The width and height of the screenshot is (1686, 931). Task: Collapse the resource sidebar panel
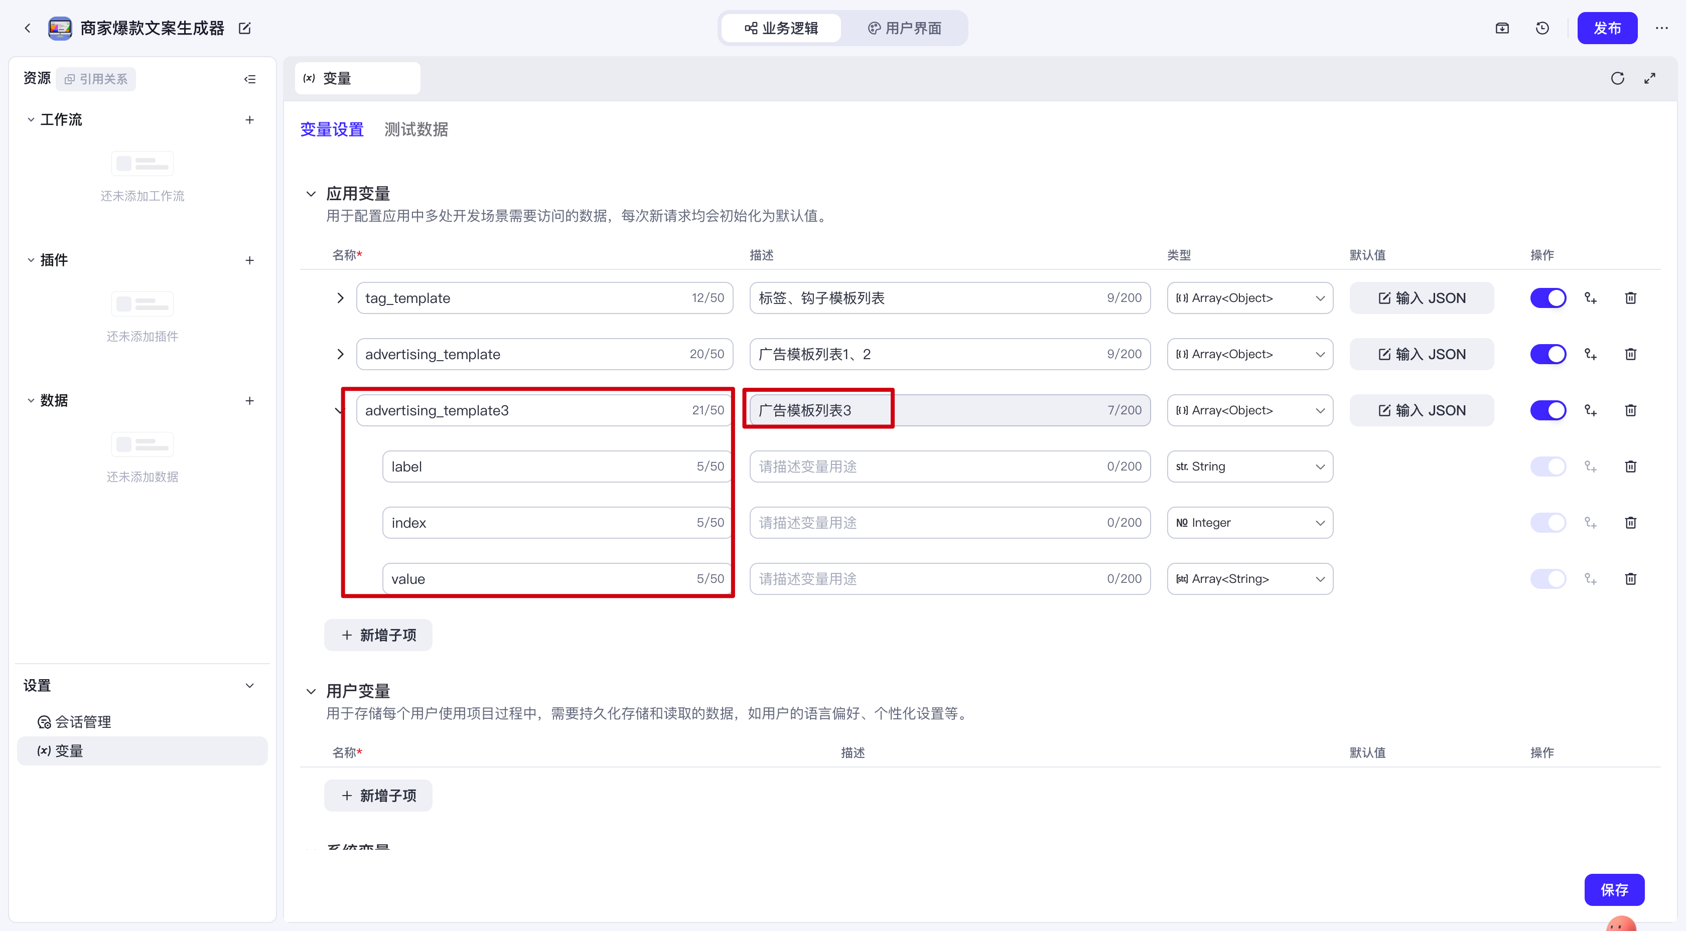point(249,79)
